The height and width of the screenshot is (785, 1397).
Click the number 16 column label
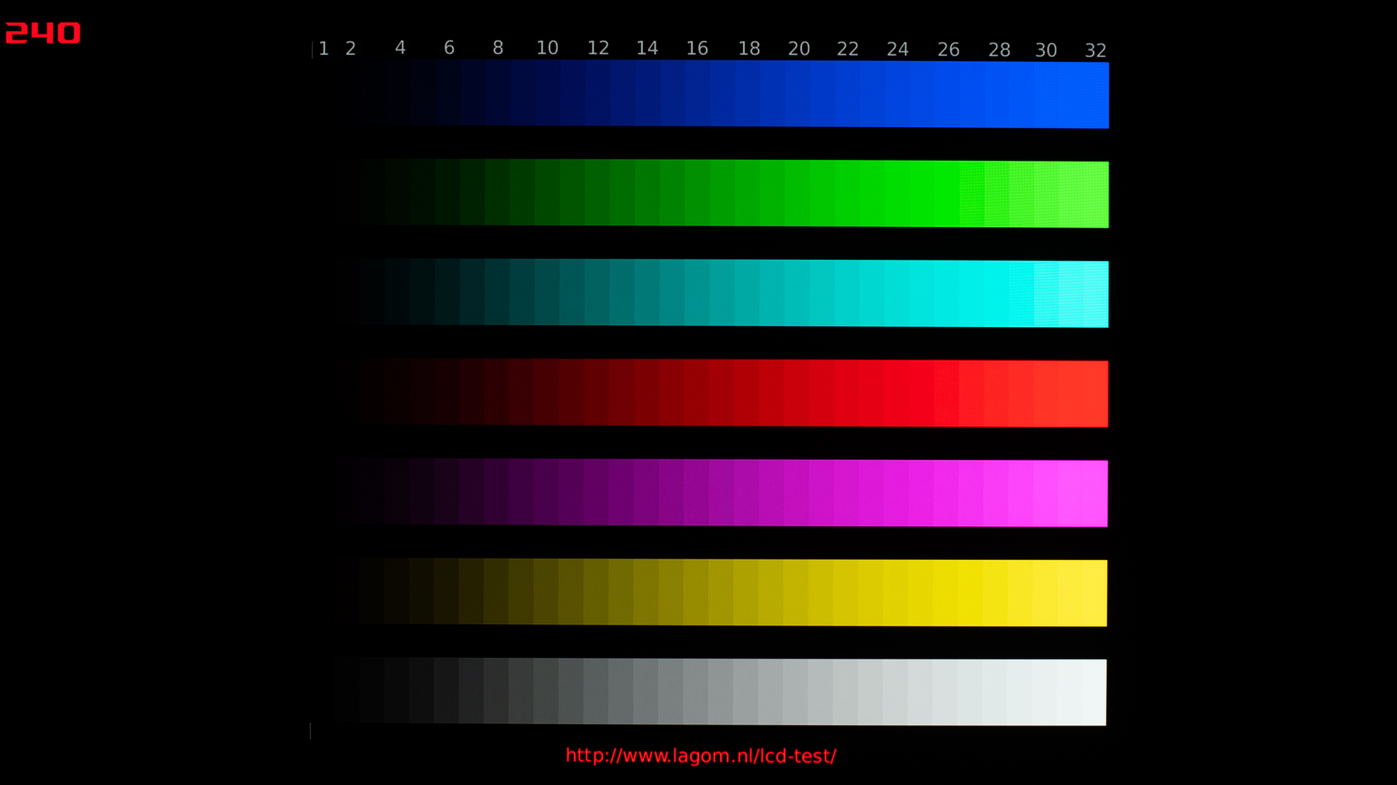tap(697, 49)
